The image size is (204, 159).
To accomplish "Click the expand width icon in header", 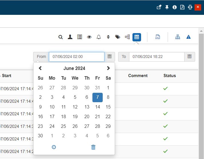I will (190, 7).
